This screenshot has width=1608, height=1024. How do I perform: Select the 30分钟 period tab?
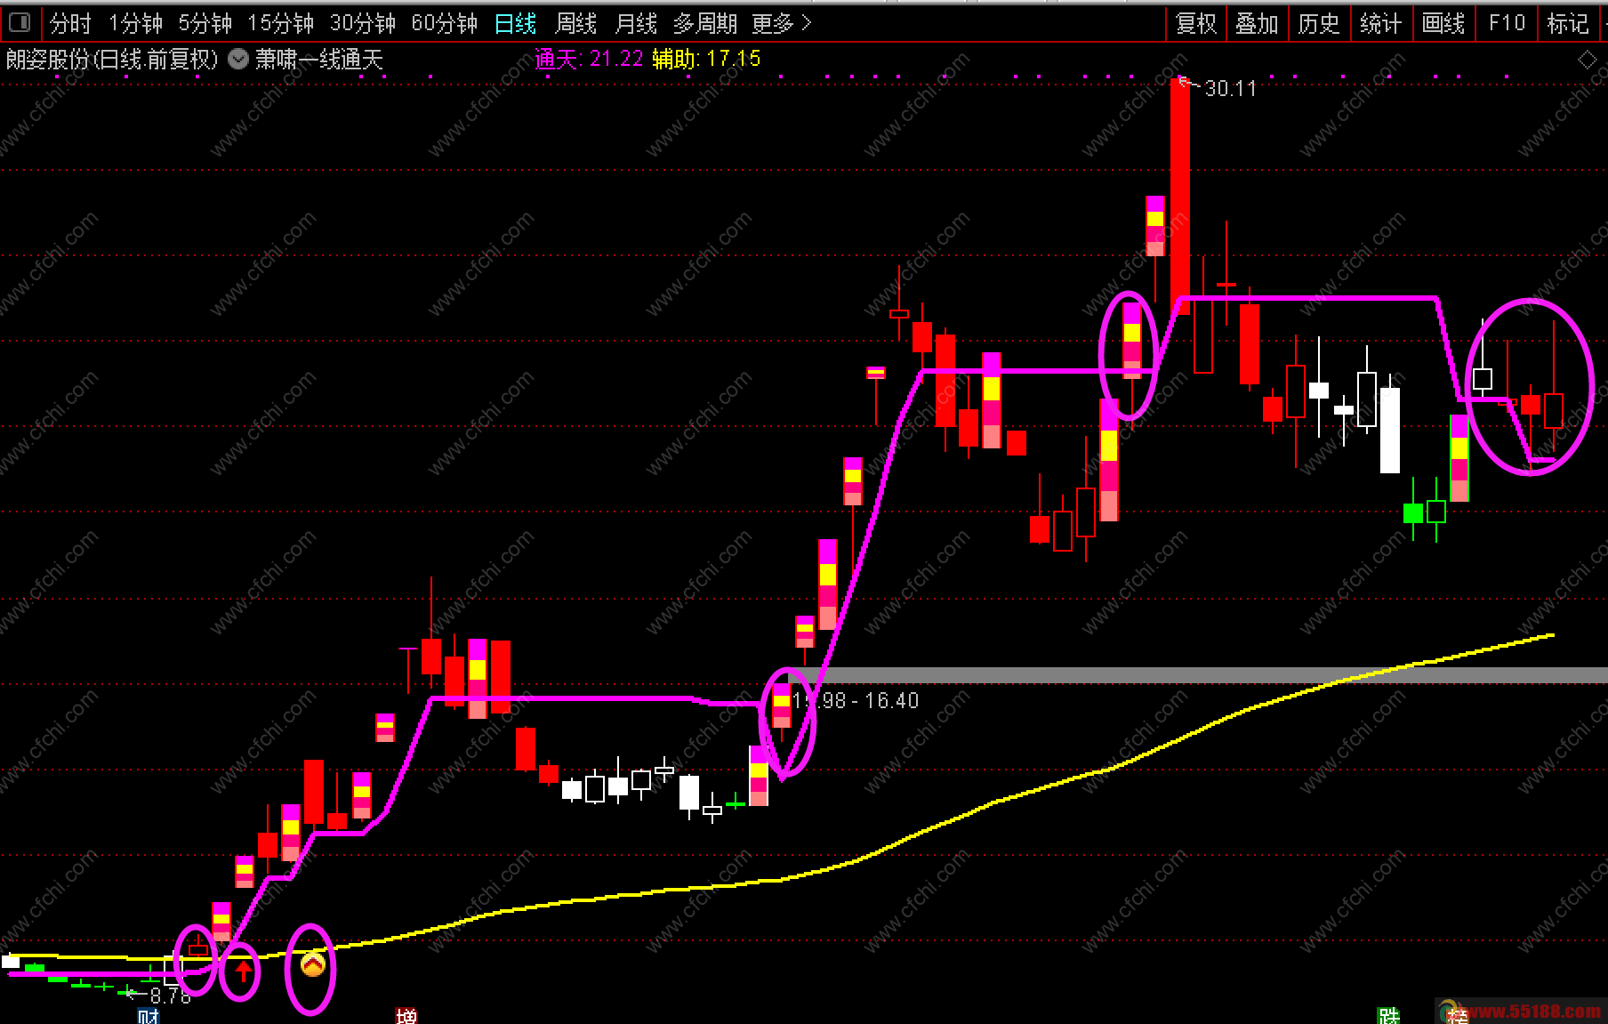pos(363,23)
